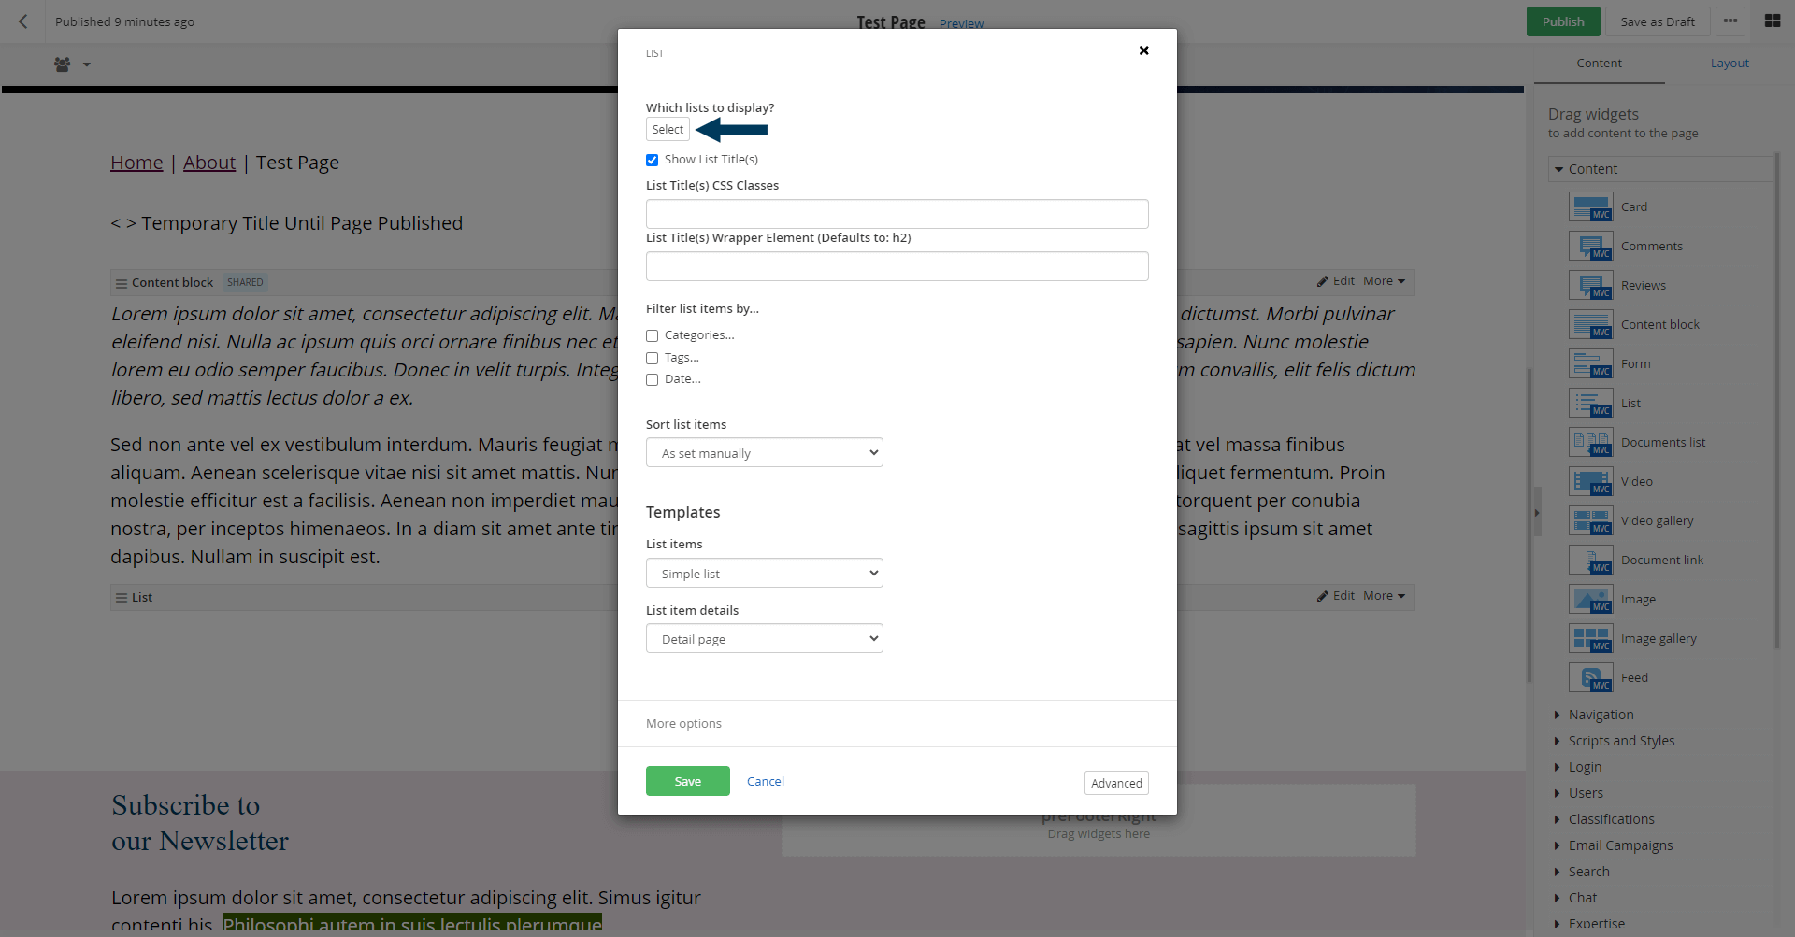This screenshot has height=937, width=1795.
Task: Enable the Date filter checkbox
Action: [652, 379]
